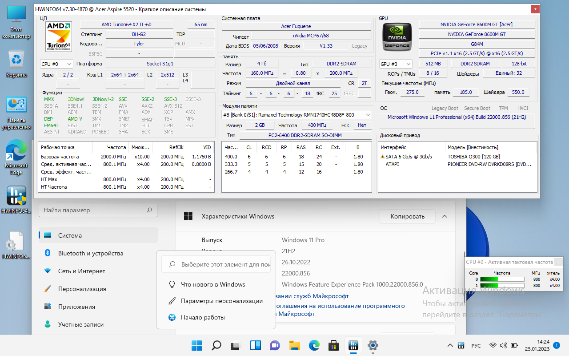
Task: Open Microsoft Software License Terms link
Action: pos(340,310)
